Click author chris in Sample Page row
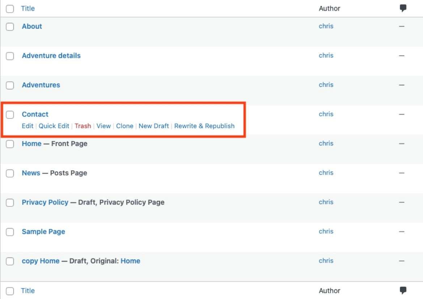Image resolution: width=423 pixels, height=299 pixels. (326, 232)
